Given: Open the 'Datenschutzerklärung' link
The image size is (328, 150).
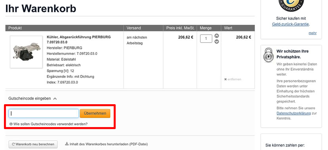Looking at the screenshot, I should (x=294, y=113).
